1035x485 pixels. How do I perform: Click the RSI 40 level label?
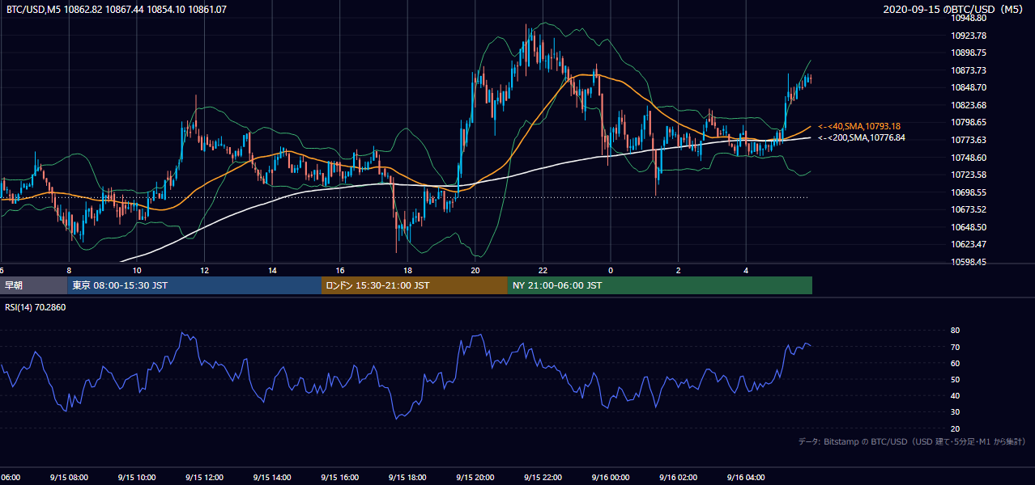pos(955,395)
